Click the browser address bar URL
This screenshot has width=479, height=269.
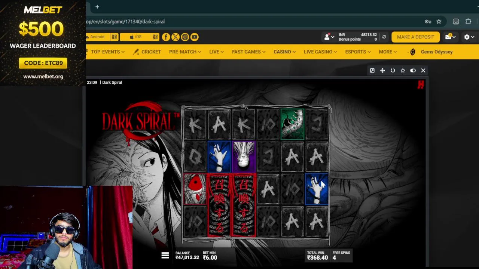click(x=125, y=22)
